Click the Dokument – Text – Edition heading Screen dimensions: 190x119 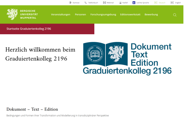pos(32,109)
